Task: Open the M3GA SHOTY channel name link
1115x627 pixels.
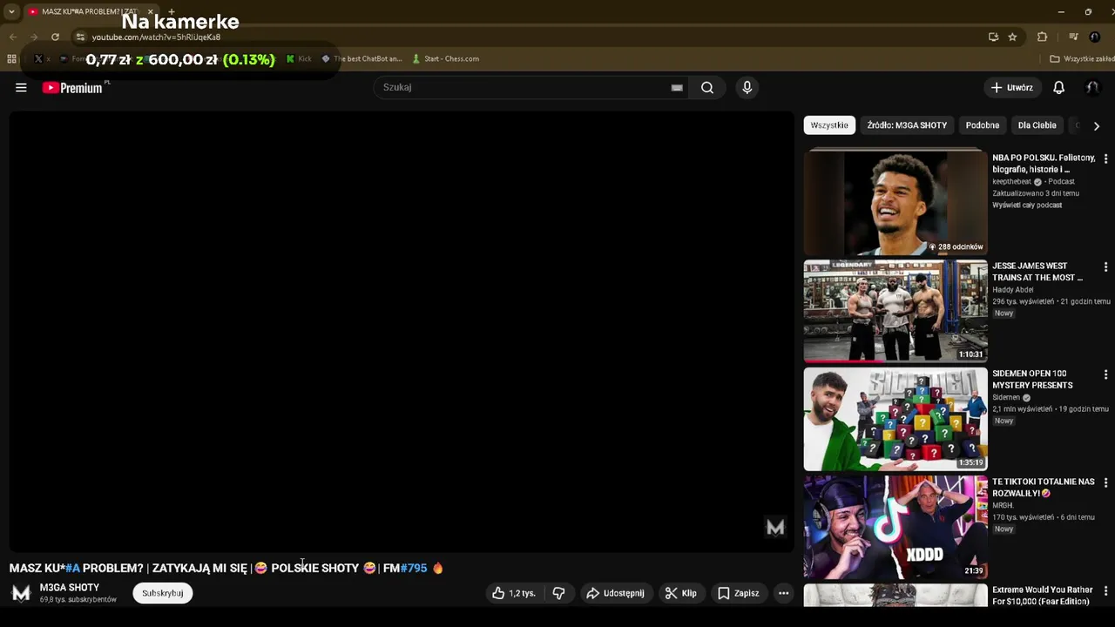Action: point(70,588)
